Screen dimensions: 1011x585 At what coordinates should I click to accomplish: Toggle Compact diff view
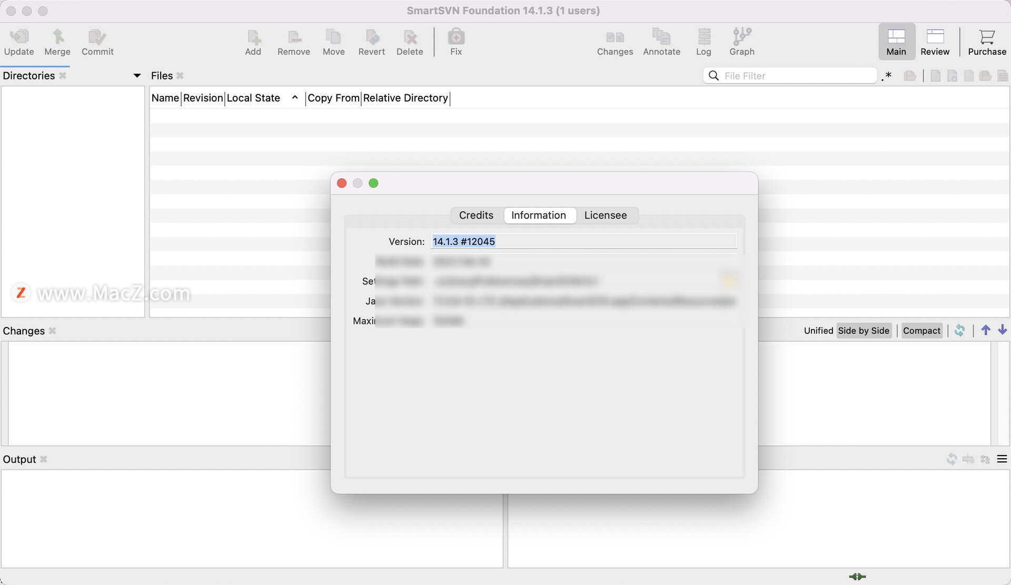point(921,330)
